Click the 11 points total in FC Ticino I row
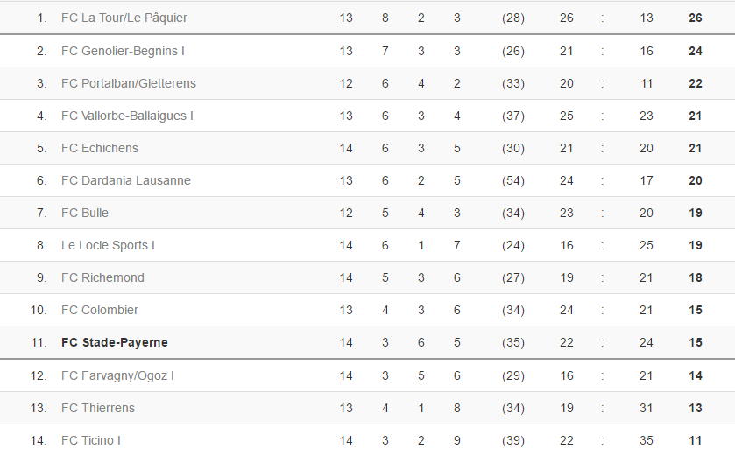The width and height of the screenshot is (735, 456). [x=696, y=440]
